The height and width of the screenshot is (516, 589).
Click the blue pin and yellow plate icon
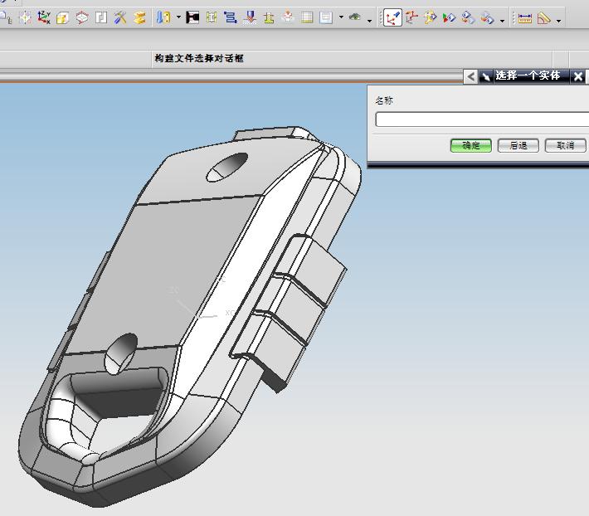163,17
